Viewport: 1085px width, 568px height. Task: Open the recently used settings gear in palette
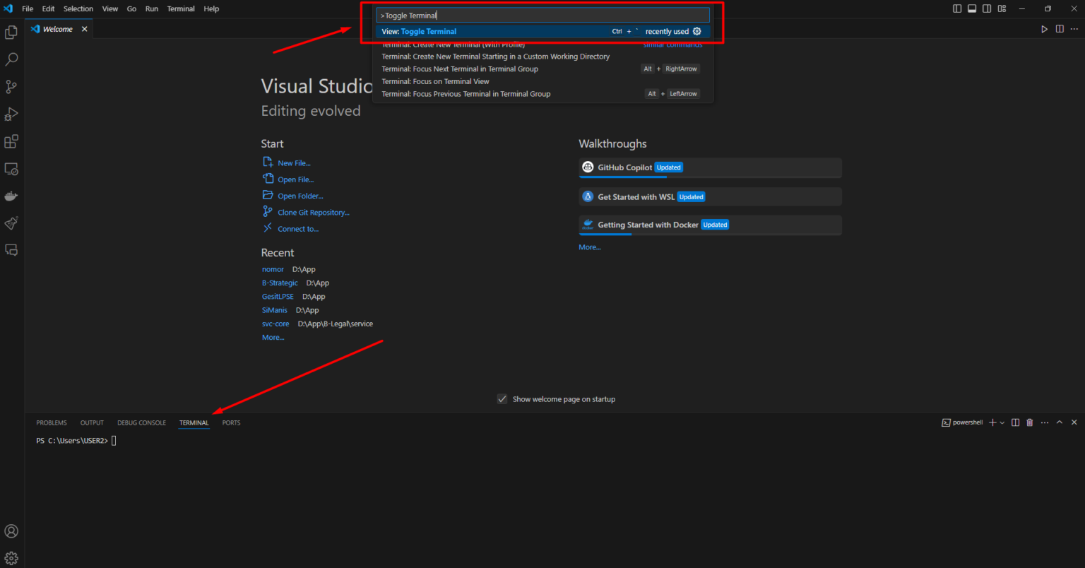tap(697, 31)
